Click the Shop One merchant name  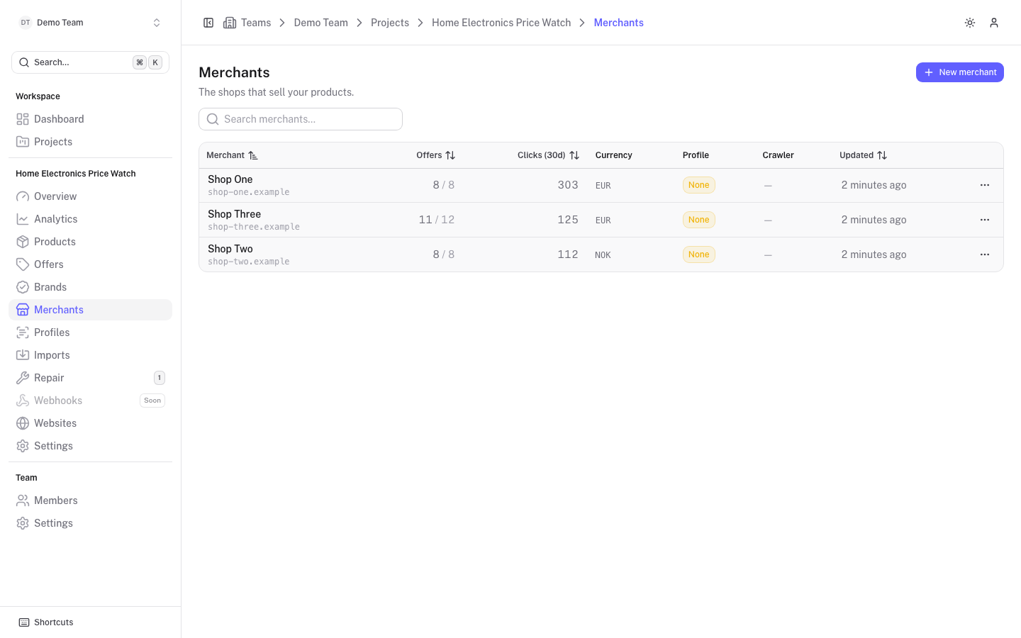pyautogui.click(x=230, y=179)
